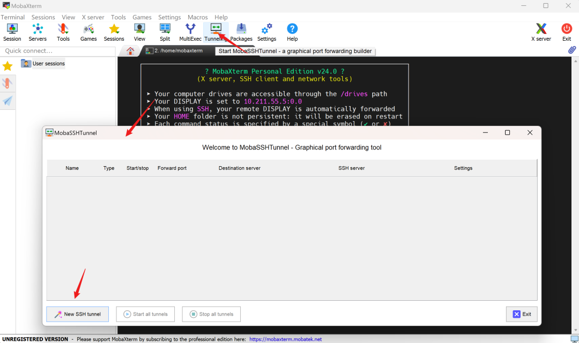Open the mobaxterm.mobatek.net link
This screenshot has width=579, height=343.
tap(285, 339)
